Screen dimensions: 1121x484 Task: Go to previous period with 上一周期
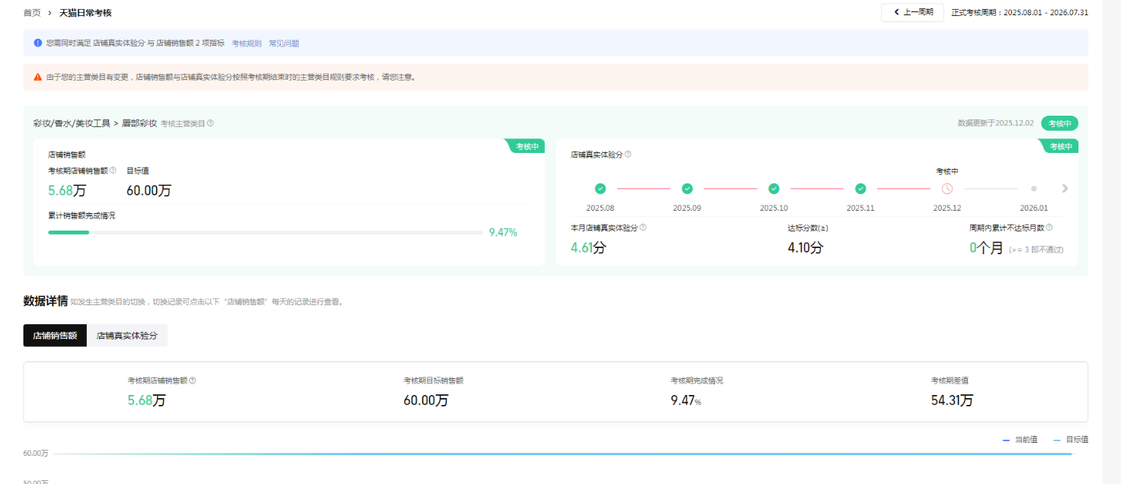(x=912, y=13)
